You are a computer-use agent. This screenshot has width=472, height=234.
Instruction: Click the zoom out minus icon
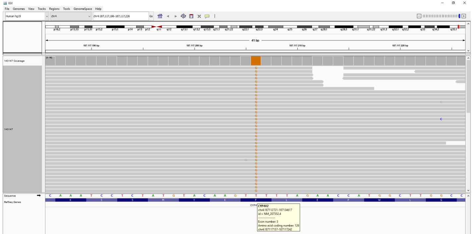[419, 16]
